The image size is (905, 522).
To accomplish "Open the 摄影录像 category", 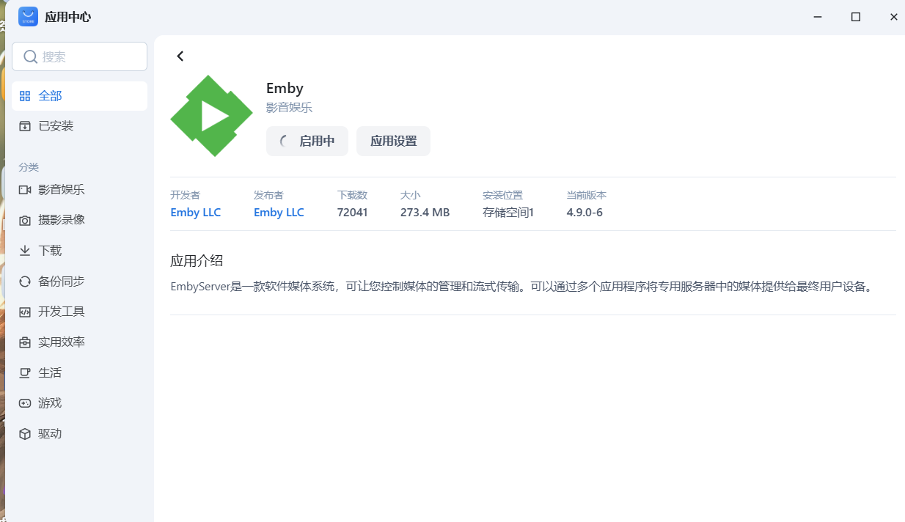I will click(80, 220).
